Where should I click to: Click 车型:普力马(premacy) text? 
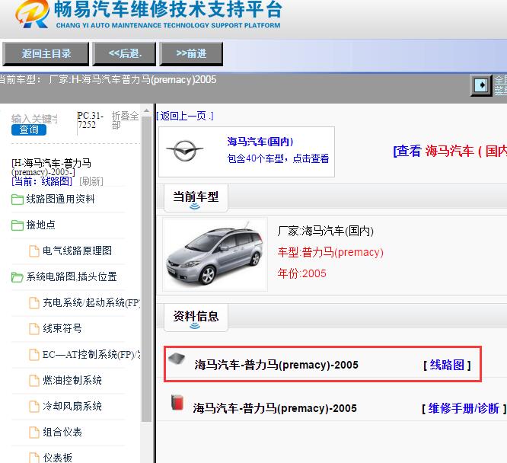click(x=330, y=252)
